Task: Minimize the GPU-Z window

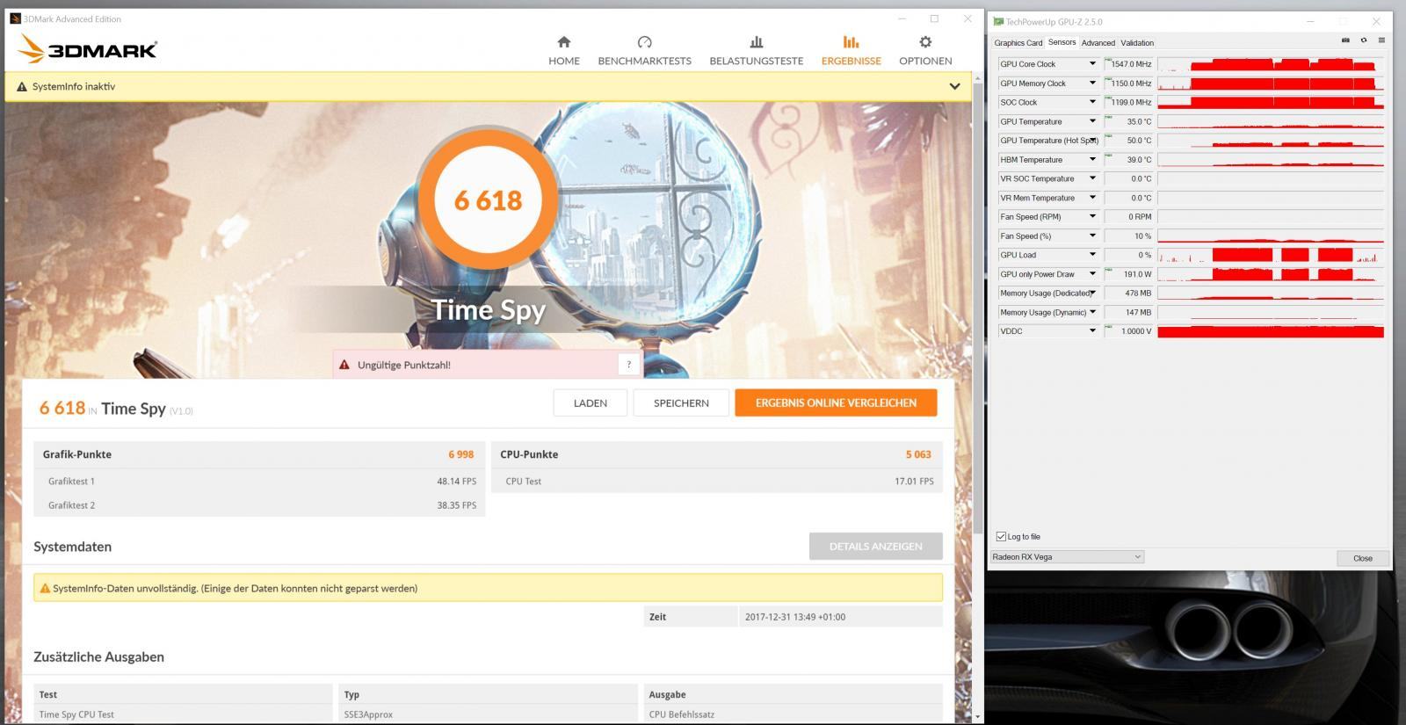Action: pos(1310,21)
